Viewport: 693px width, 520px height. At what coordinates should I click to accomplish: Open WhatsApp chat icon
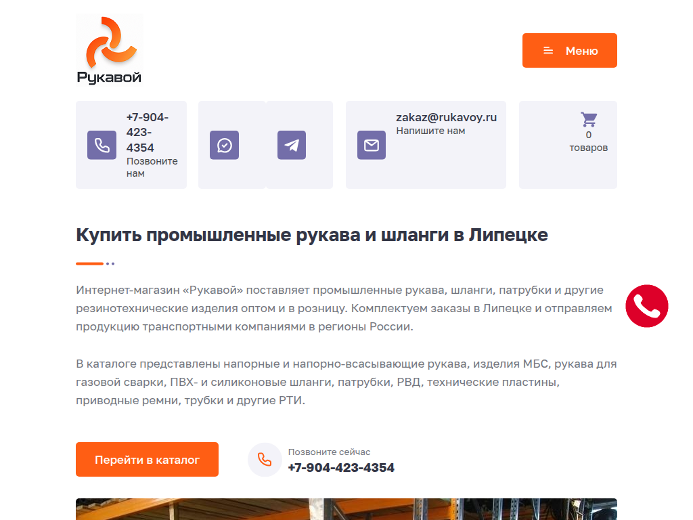224,145
